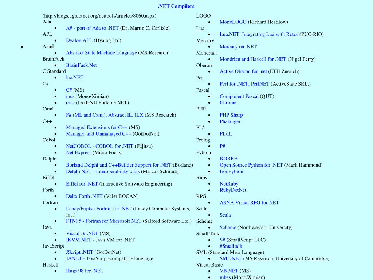This screenshot has width=373, height=280.
Task: Open the VB.NET link
Action: [229, 271]
